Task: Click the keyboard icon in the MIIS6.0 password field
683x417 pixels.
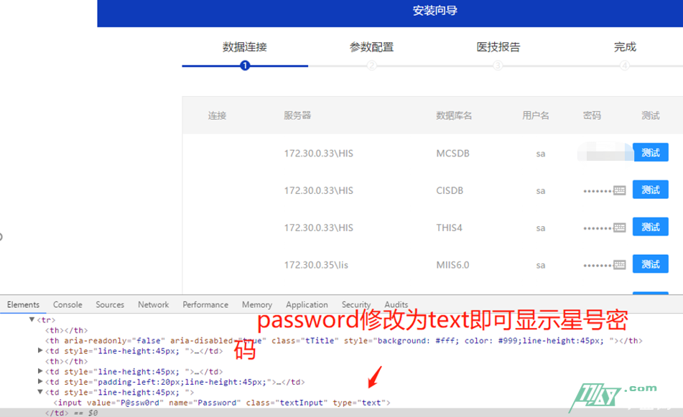Action: point(619,265)
